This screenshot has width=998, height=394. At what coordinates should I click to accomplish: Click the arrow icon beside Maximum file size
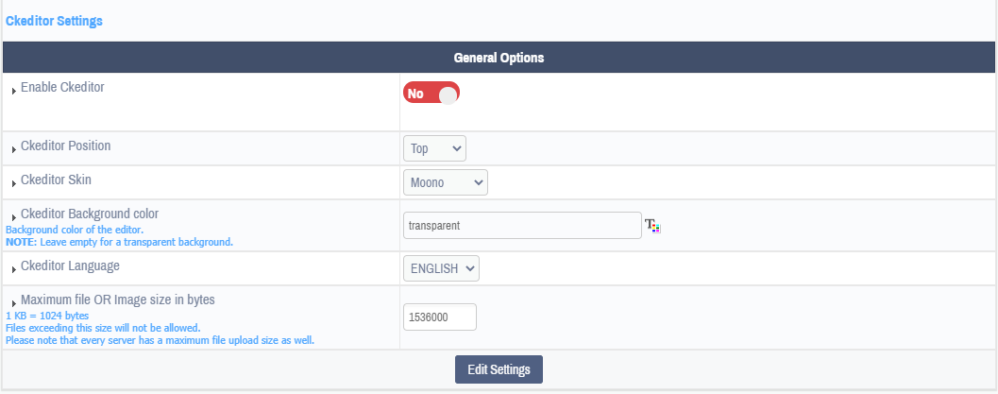click(x=14, y=303)
